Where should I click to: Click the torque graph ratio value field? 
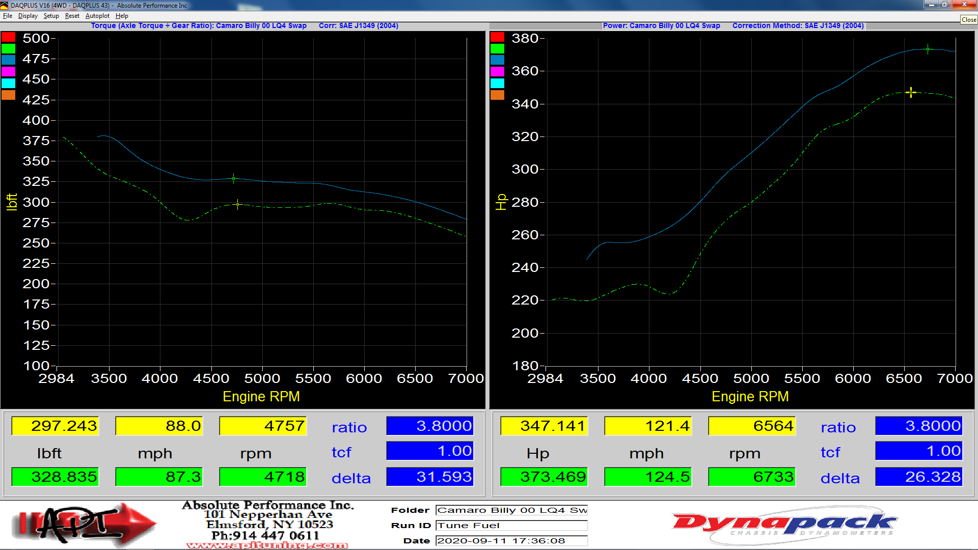430,426
